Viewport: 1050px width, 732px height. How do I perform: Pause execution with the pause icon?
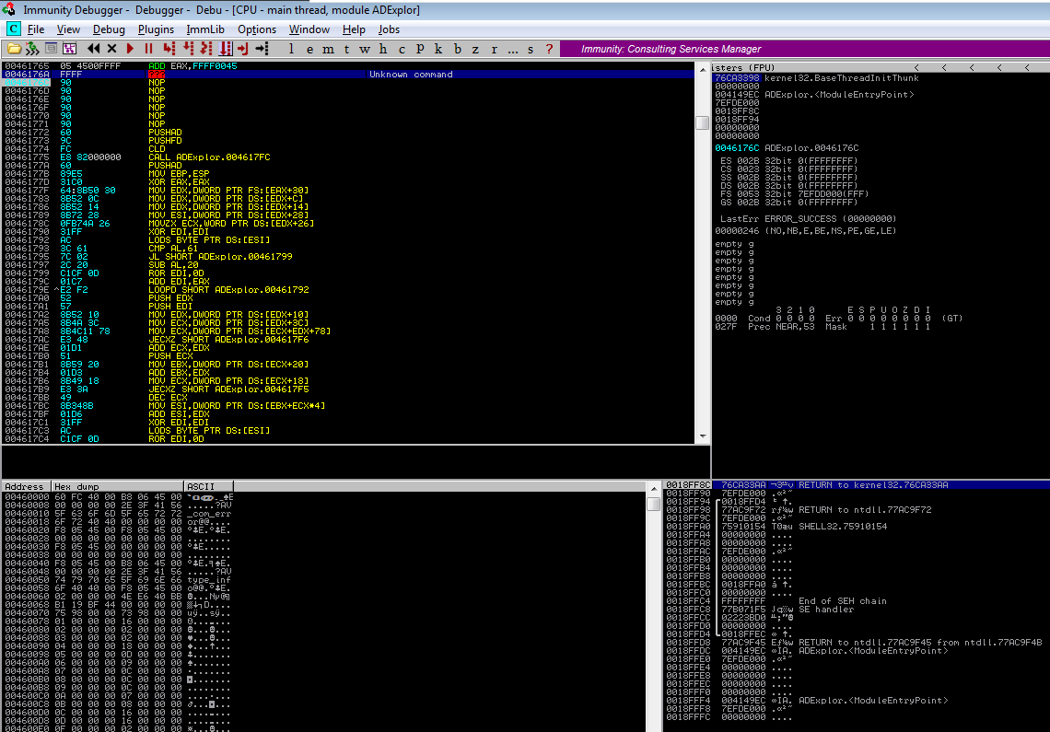click(147, 49)
